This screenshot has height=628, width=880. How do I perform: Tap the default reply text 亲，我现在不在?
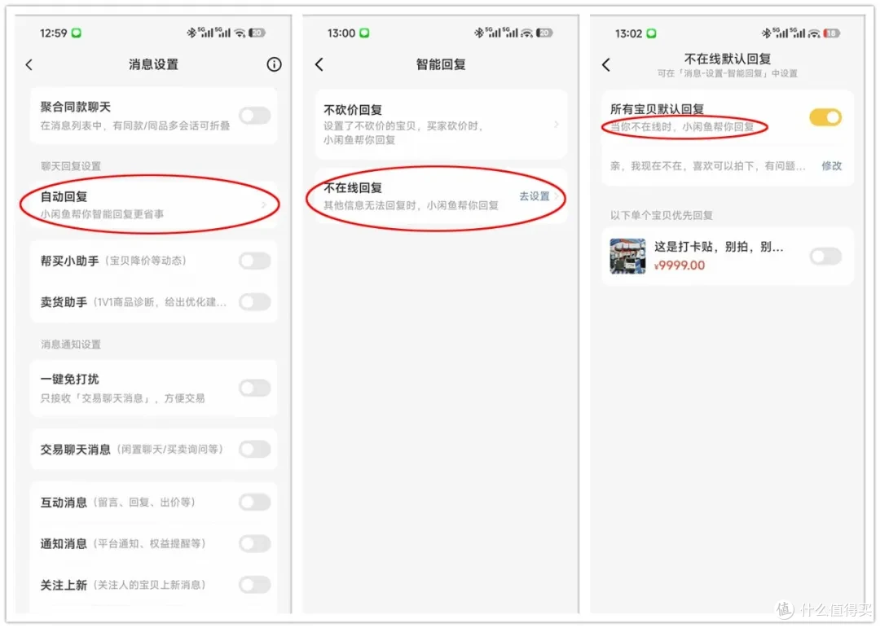708,165
